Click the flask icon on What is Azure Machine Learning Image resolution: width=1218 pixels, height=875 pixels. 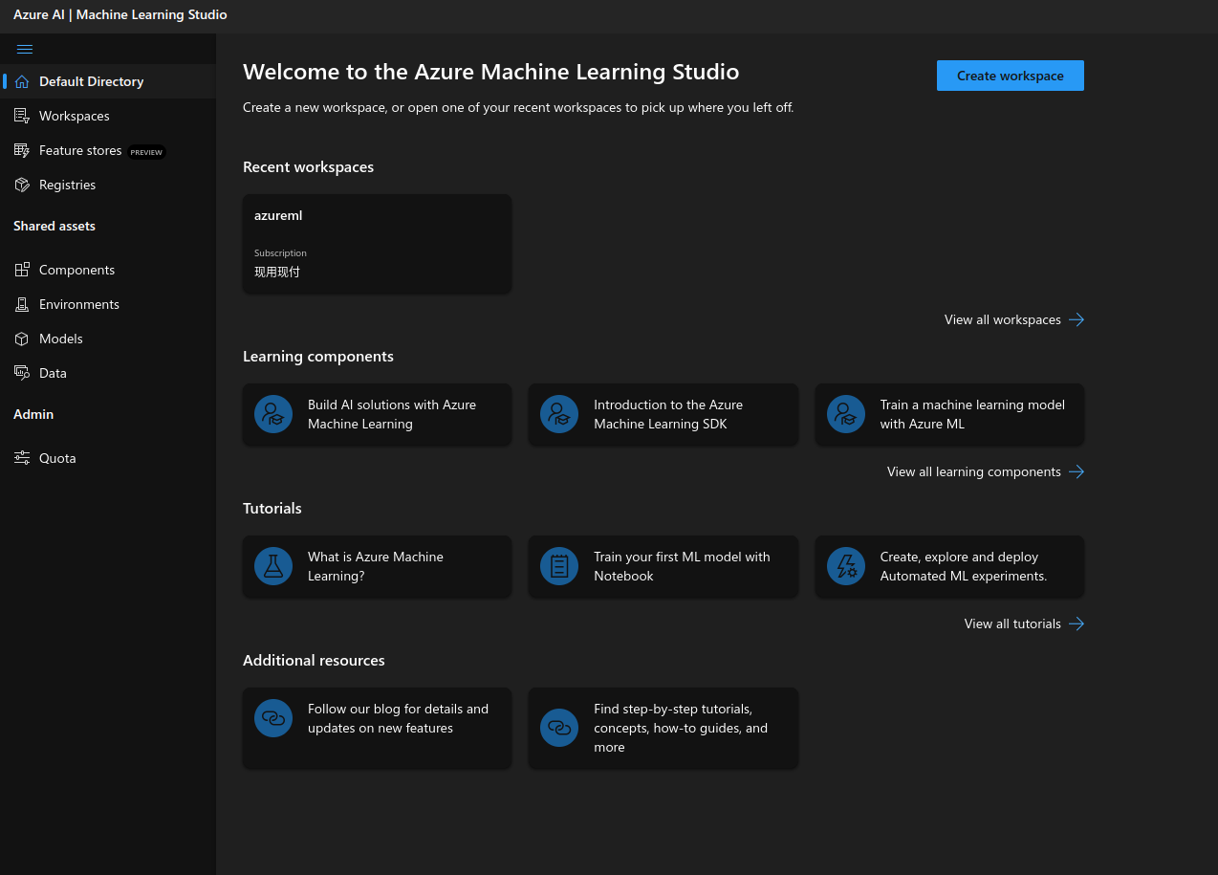(x=273, y=566)
